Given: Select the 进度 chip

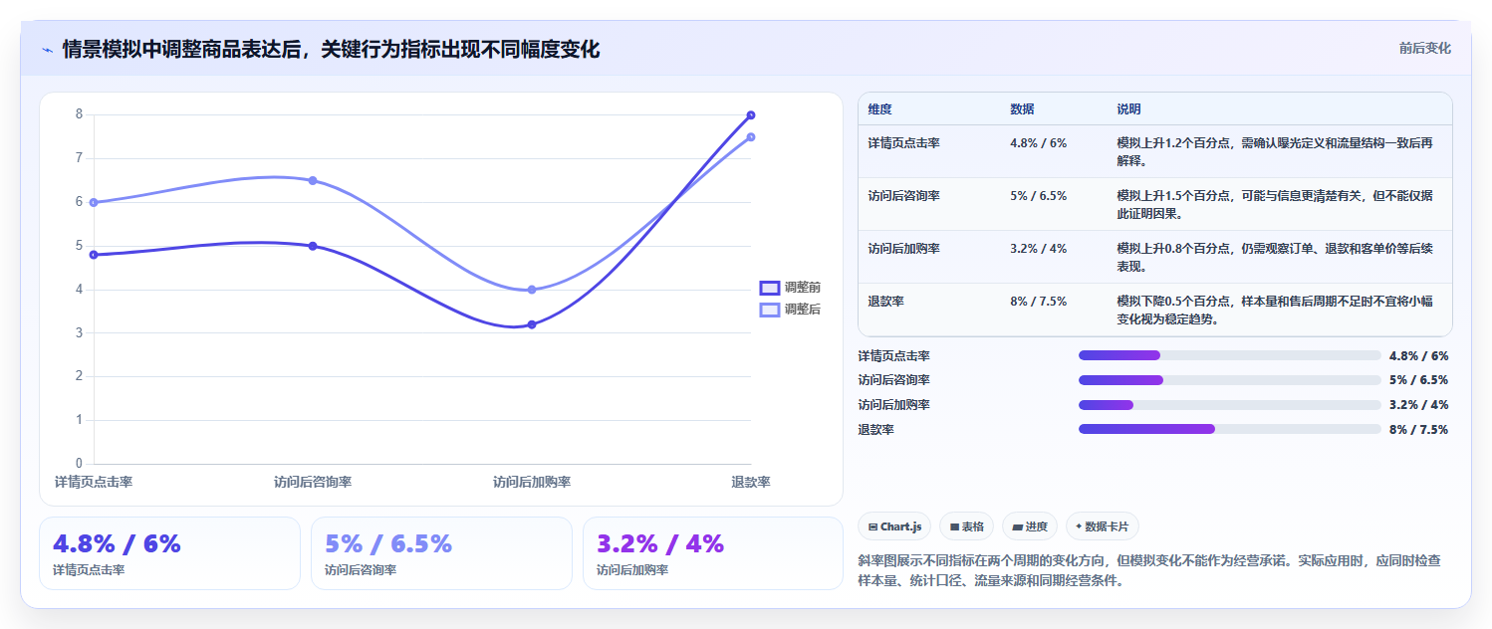Looking at the screenshot, I should tap(1030, 526).
